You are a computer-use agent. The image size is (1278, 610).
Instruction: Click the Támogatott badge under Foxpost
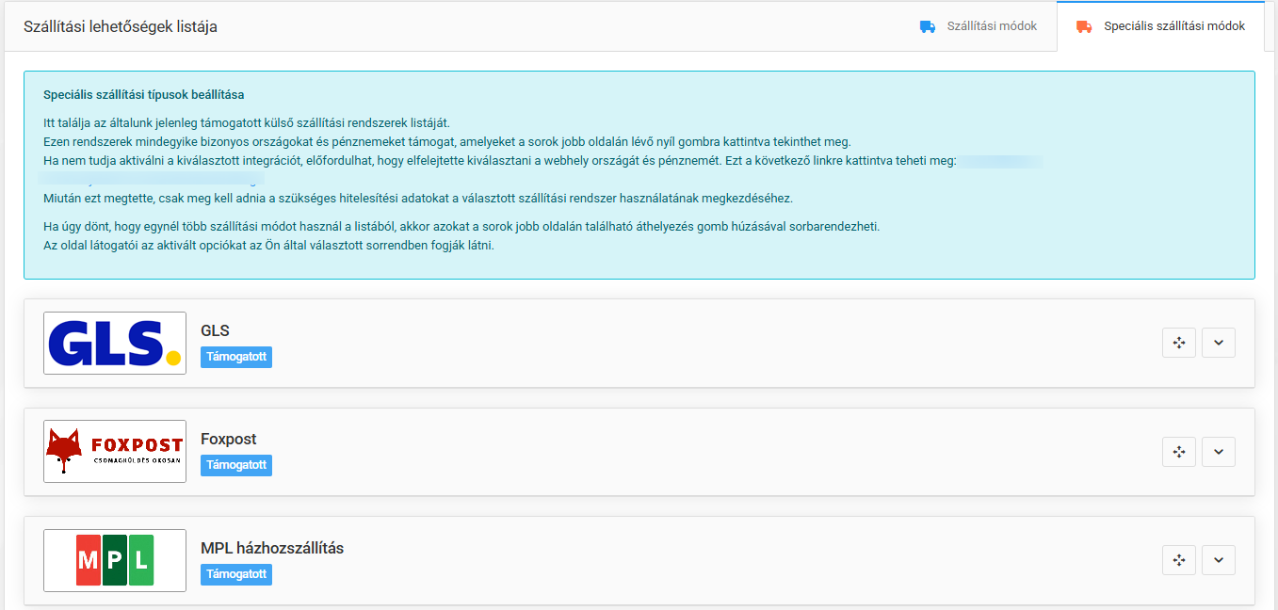click(x=236, y=465)
